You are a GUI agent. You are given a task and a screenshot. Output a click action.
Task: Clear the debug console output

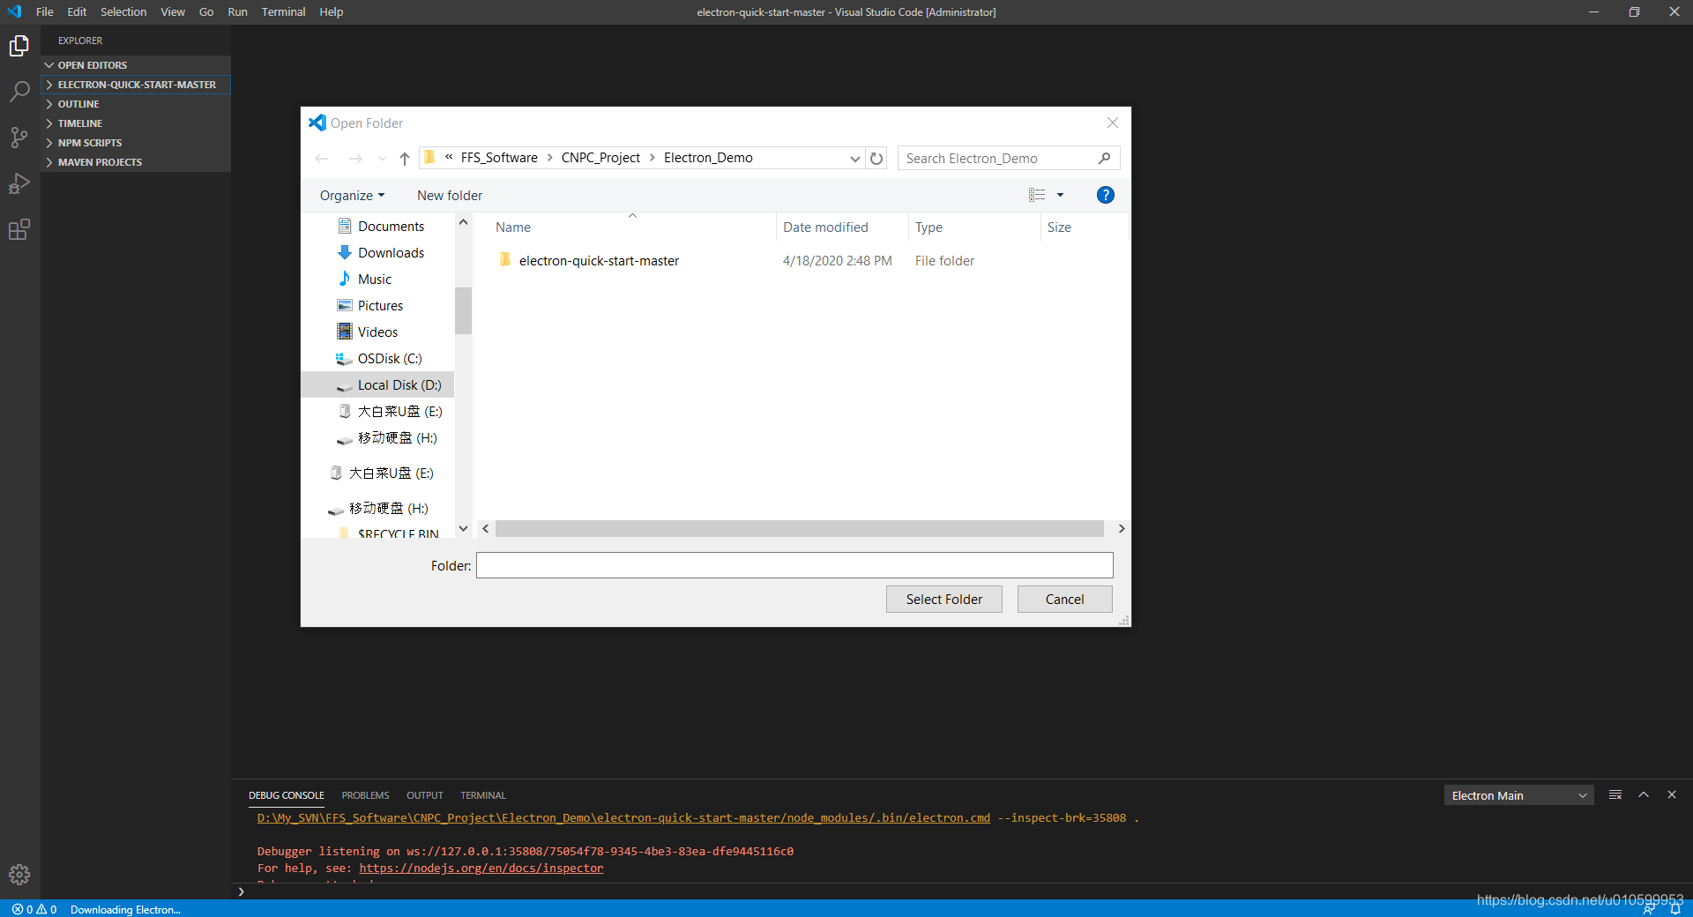click(1615, 795)
